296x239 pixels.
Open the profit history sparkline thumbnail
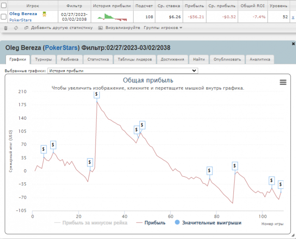(112, 17)
